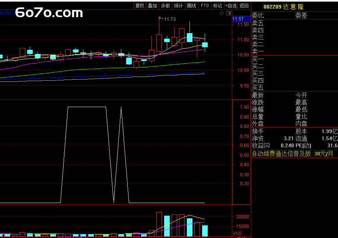Image resolution: width=338 pixels, height=238 pixels.
Task: Click the 1.00 indicator axis label
Action: (245, 107)
